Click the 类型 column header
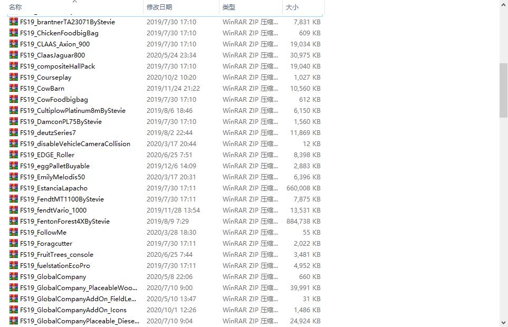Image resolution: width=508 pixels, height=327 pixels. point(229,7)
